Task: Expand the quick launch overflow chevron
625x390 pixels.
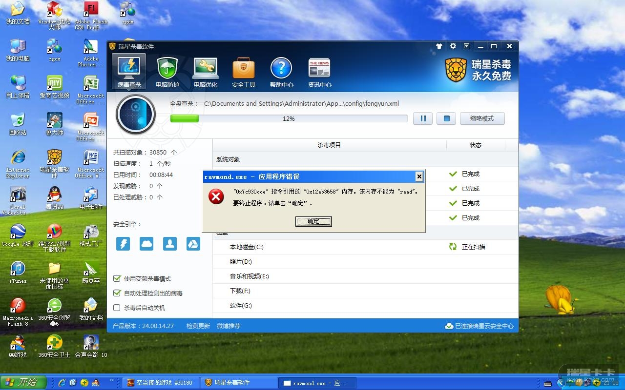Action: [112, 380]
